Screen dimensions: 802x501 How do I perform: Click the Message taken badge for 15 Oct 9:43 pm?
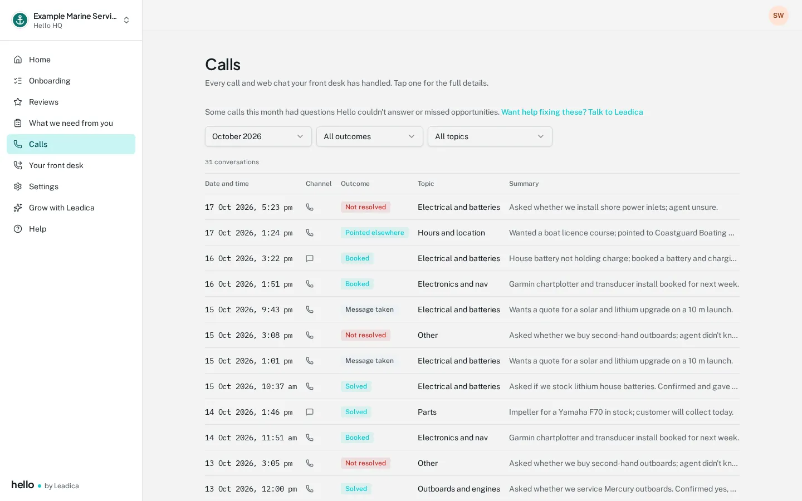(x=369, y=310)
